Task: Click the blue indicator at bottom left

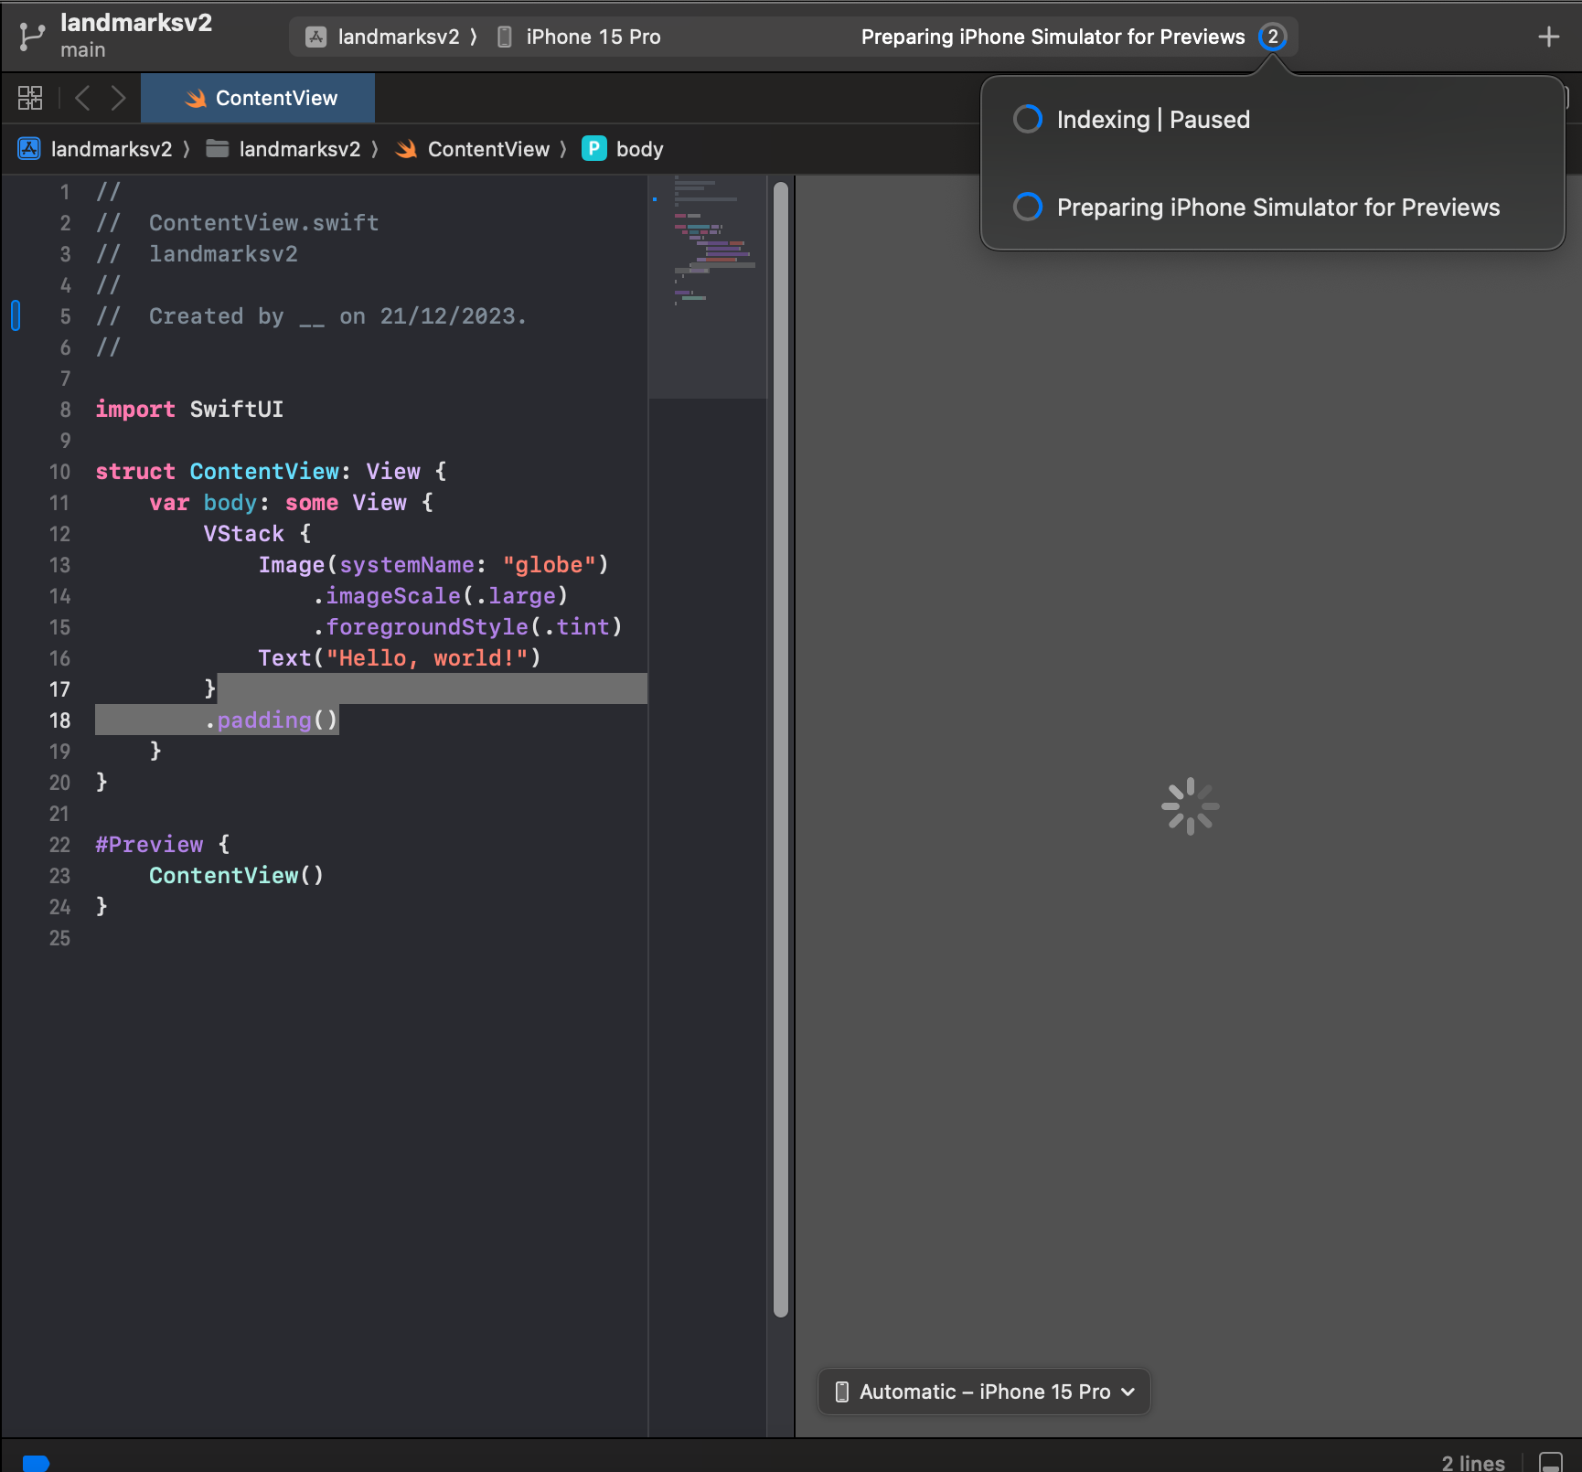Action: pyautogui.click(x=36, y=1462)
